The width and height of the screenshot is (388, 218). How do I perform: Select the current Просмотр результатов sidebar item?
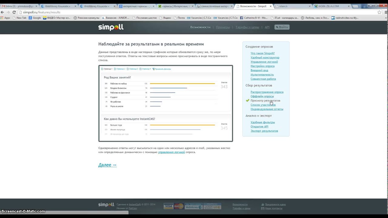[265, 101]
